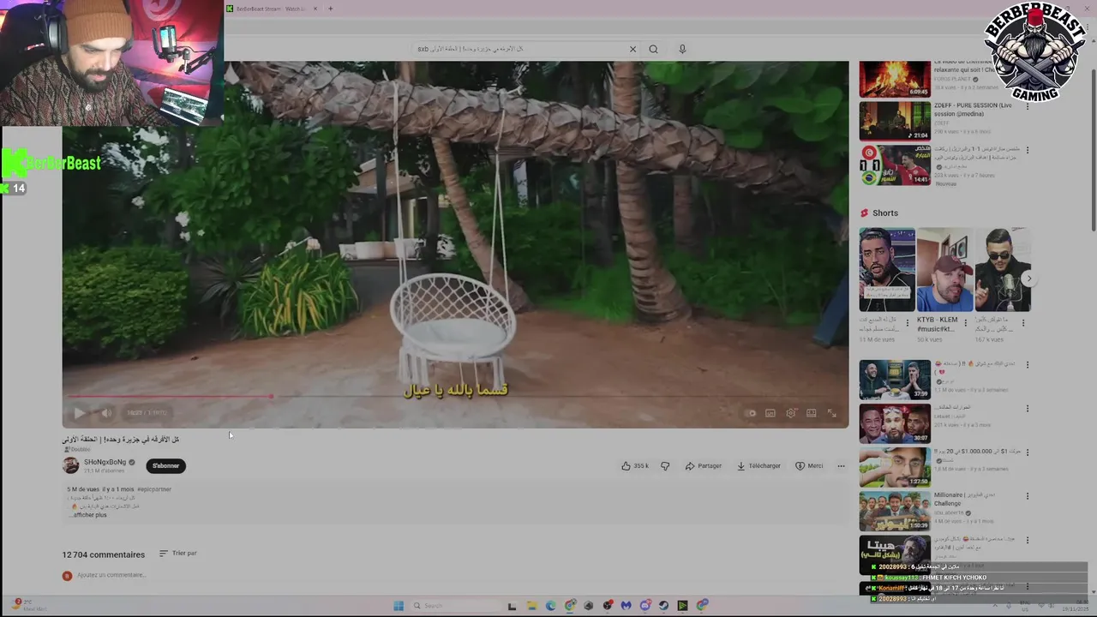The width and height of the screenshot is (1097, 617).
Task: Focus the Ajoutez un commentaire field
Action: [111, 575]
